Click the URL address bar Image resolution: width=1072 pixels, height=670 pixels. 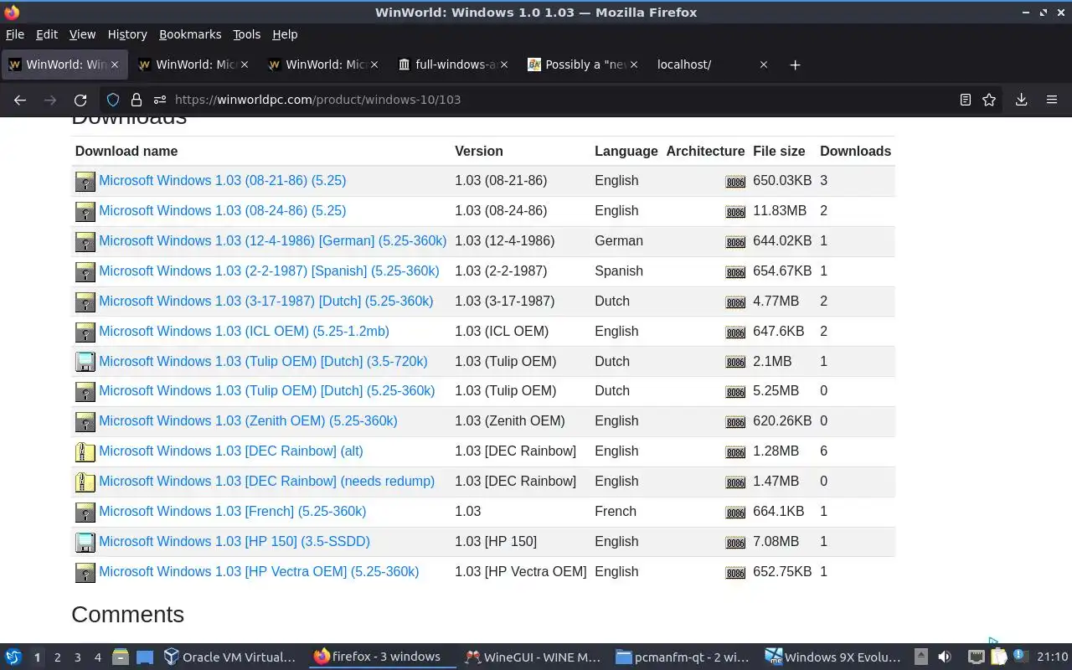click(x=553, y=100)
